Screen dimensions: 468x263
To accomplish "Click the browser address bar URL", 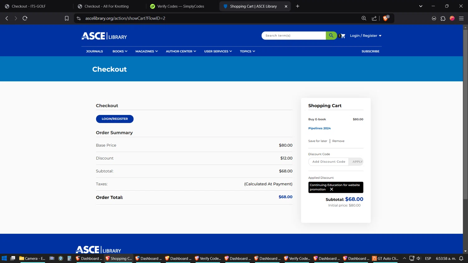I will click(x=125, y=18).
